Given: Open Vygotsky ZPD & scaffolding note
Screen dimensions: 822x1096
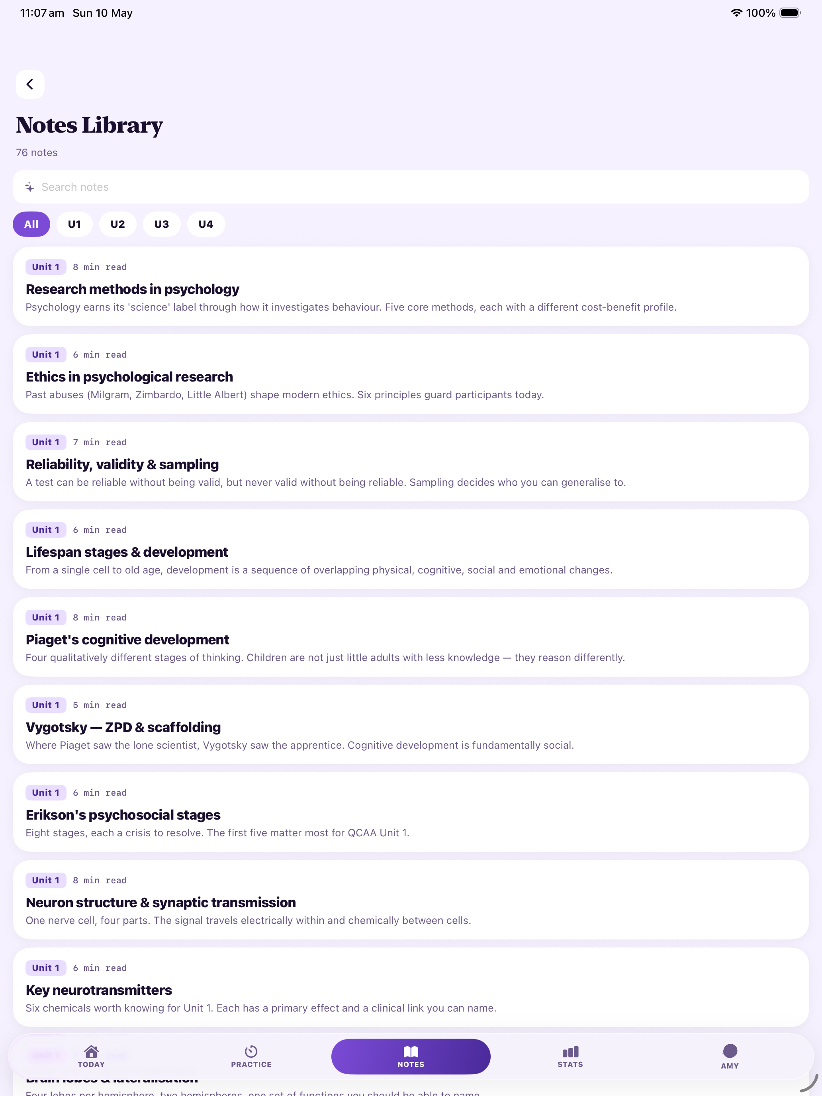Looking at the screenshot, I should (411, 724).
